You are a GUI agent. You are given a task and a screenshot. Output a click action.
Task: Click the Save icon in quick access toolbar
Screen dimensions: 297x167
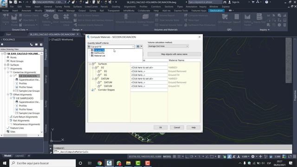pyautogui.click(x=15, y=2)
